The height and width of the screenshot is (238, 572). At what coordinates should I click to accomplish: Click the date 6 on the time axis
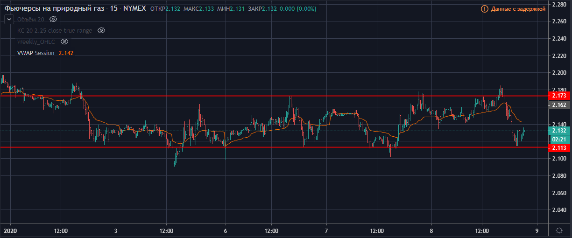(x=226, y=231)
